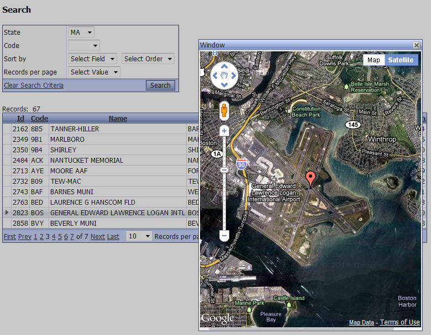The image size is (431, 335).
Task: Go to the Last page
Action: [113, 236]
